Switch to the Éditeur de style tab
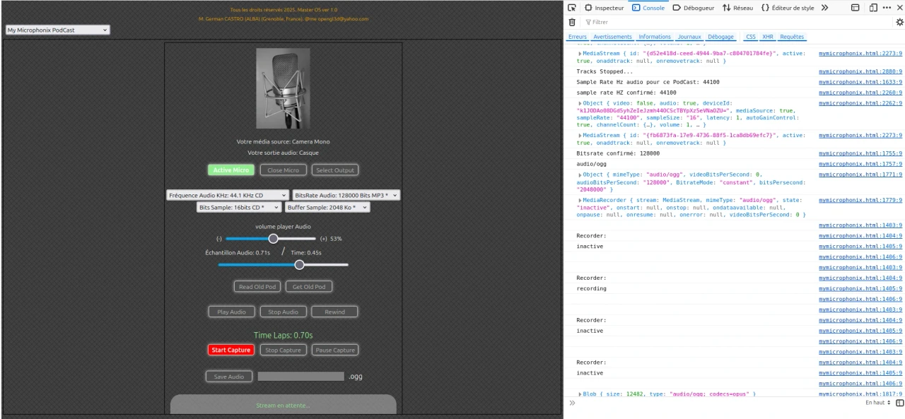Screen dimensions: 905x419 coord(787,8)
